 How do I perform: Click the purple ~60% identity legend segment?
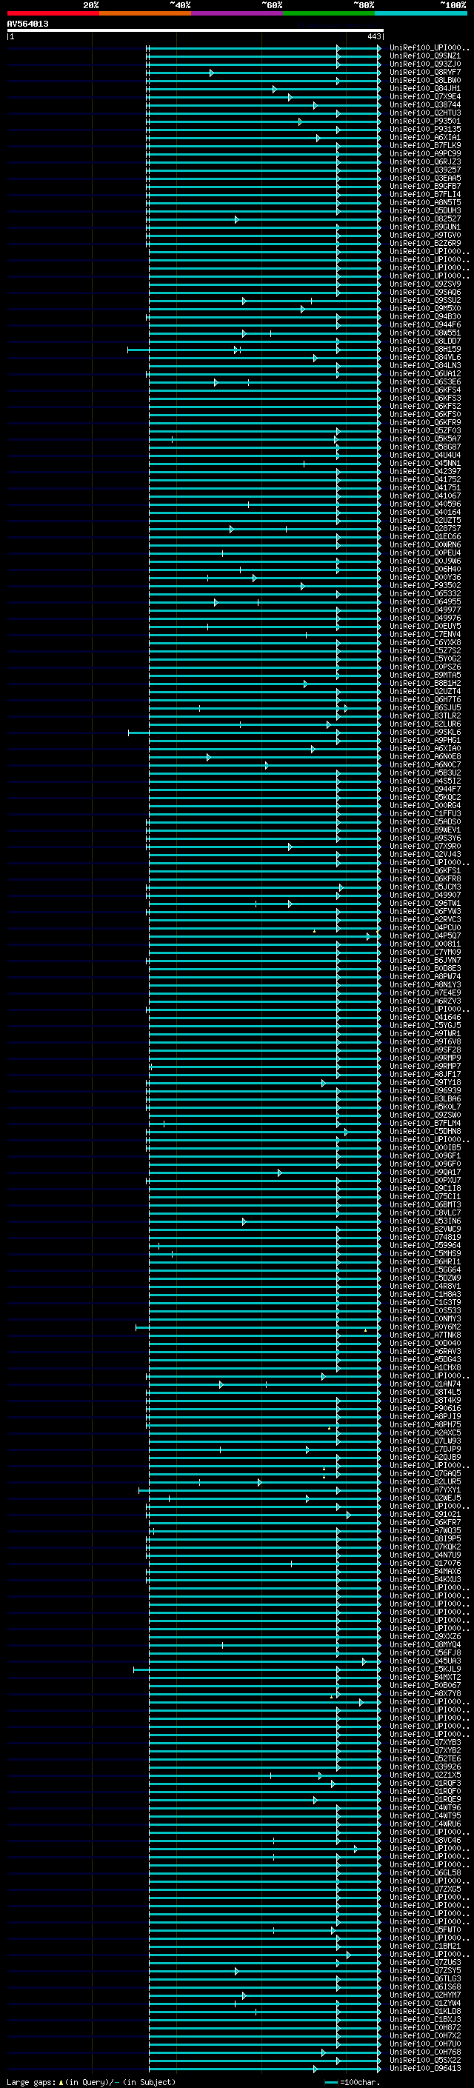pyautogui.click(x=238, y=13)
